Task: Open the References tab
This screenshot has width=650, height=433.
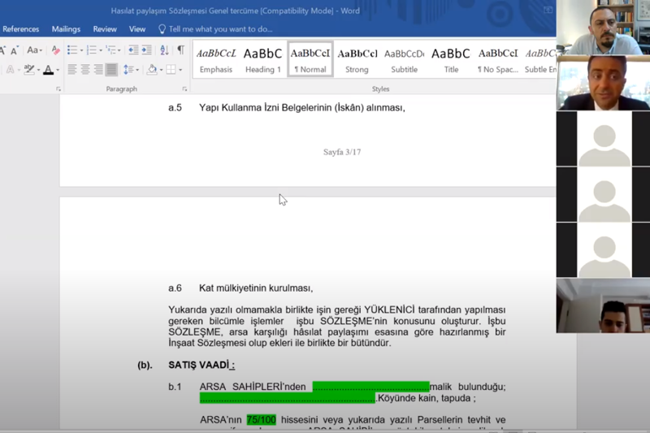Action: pyautogui.click(x=21, y=29)
